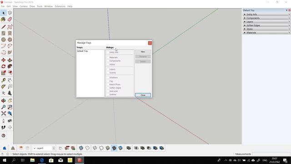
Task: Open the Layer0 dropdown list
Action: (x=54, y=148)
